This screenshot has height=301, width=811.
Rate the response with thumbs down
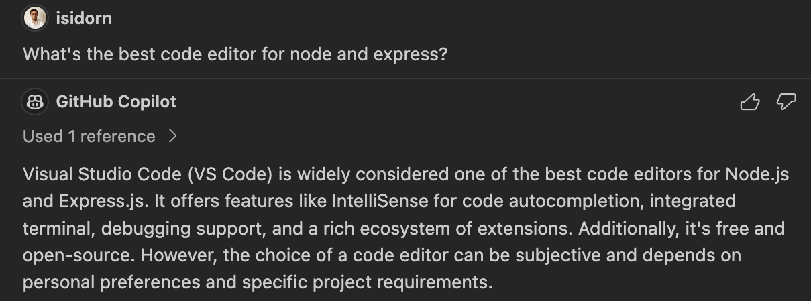coord(786,102)
